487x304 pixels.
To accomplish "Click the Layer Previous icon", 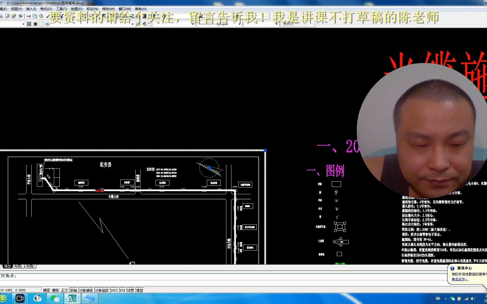I will point(145,24).
